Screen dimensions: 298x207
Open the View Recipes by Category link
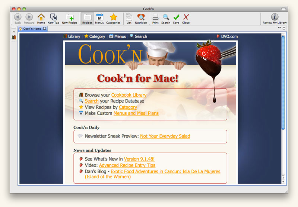tap(128, 107)
